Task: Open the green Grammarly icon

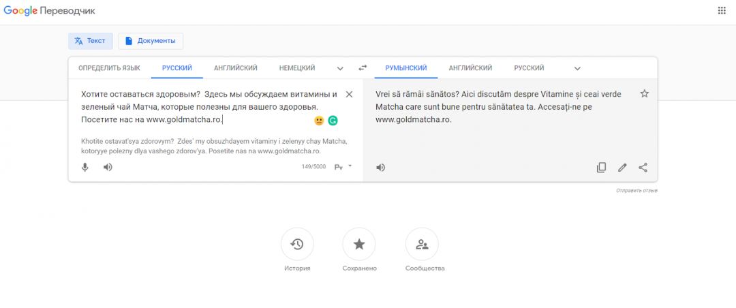Action: [x=333, y=121]
